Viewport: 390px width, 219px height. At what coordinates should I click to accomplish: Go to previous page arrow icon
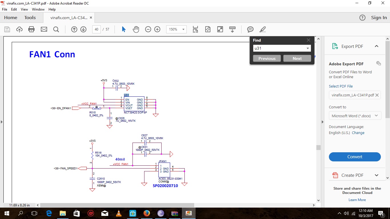[74, 29]
